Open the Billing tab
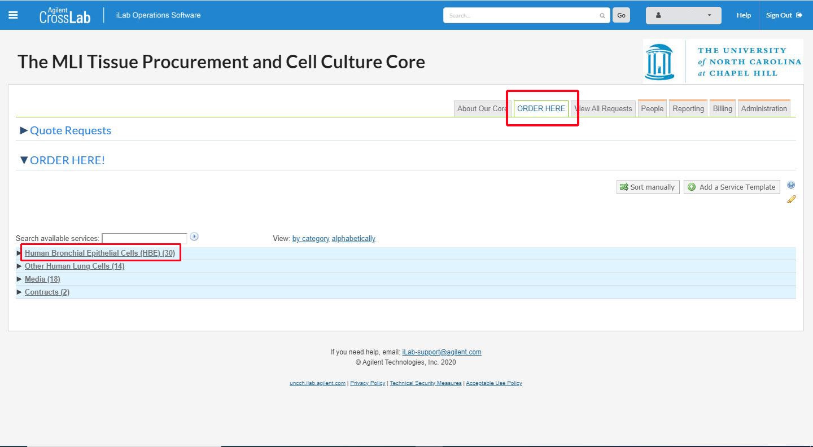 [722, 108]
